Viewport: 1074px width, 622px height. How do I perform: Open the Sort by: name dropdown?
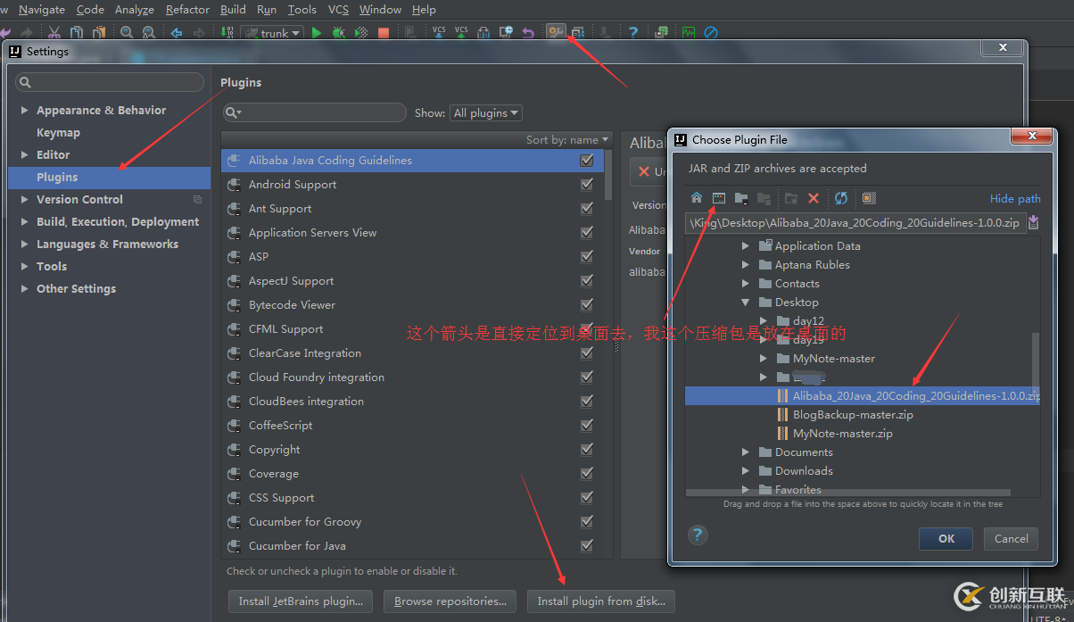[567, 140]
